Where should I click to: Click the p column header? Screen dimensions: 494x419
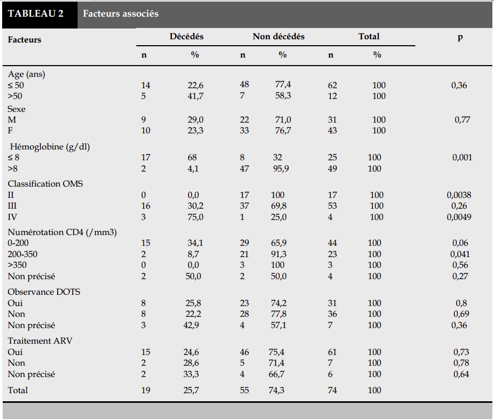pos(460,38)
